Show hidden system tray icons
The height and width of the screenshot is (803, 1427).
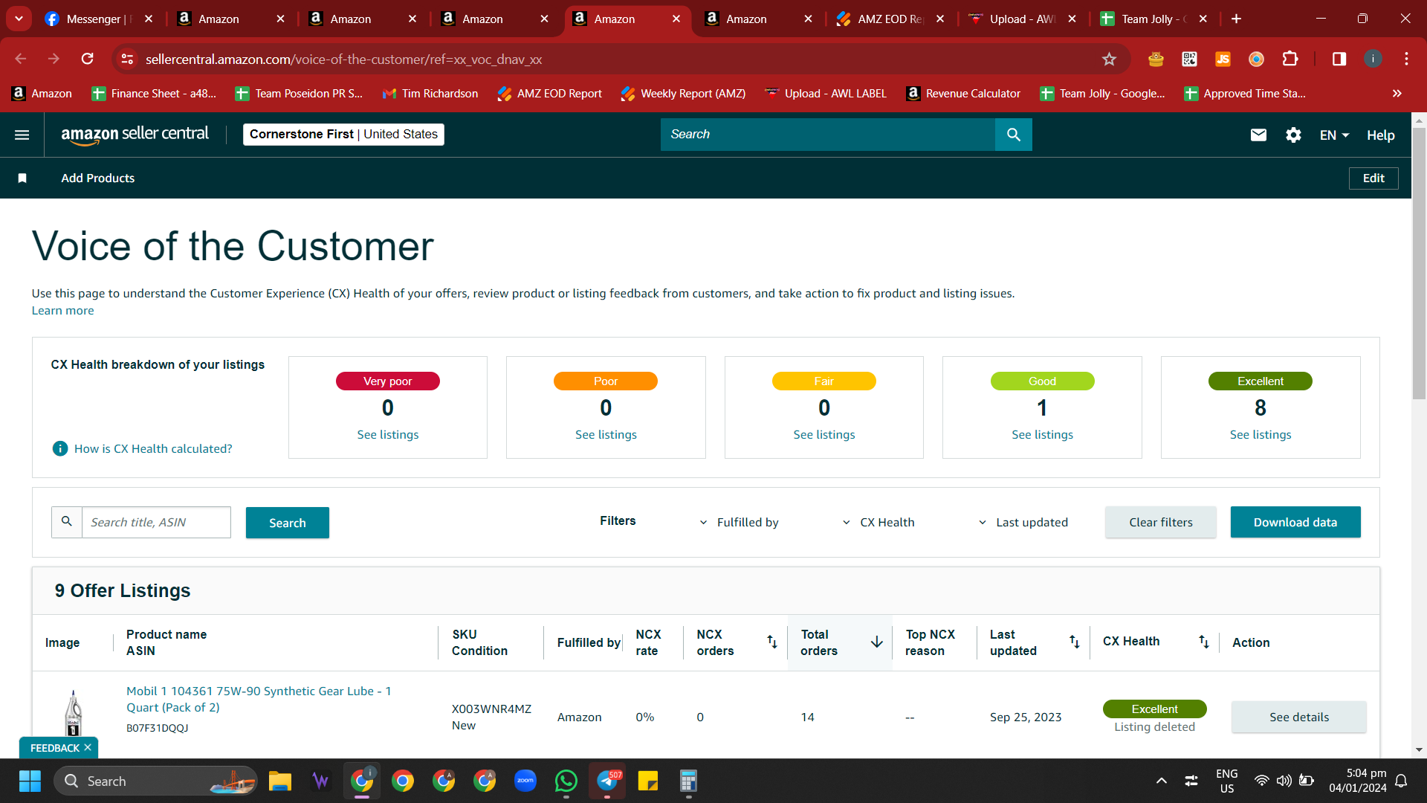[x=1161, y=781]
